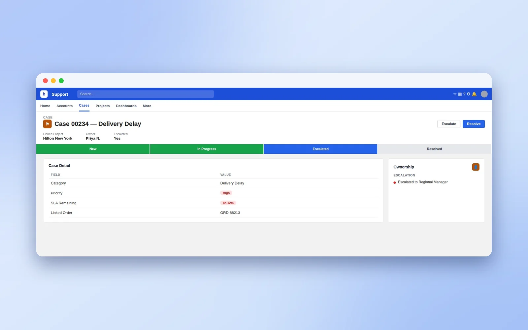
Task: Open owner Priya N.
Action: tap(93, 139)
